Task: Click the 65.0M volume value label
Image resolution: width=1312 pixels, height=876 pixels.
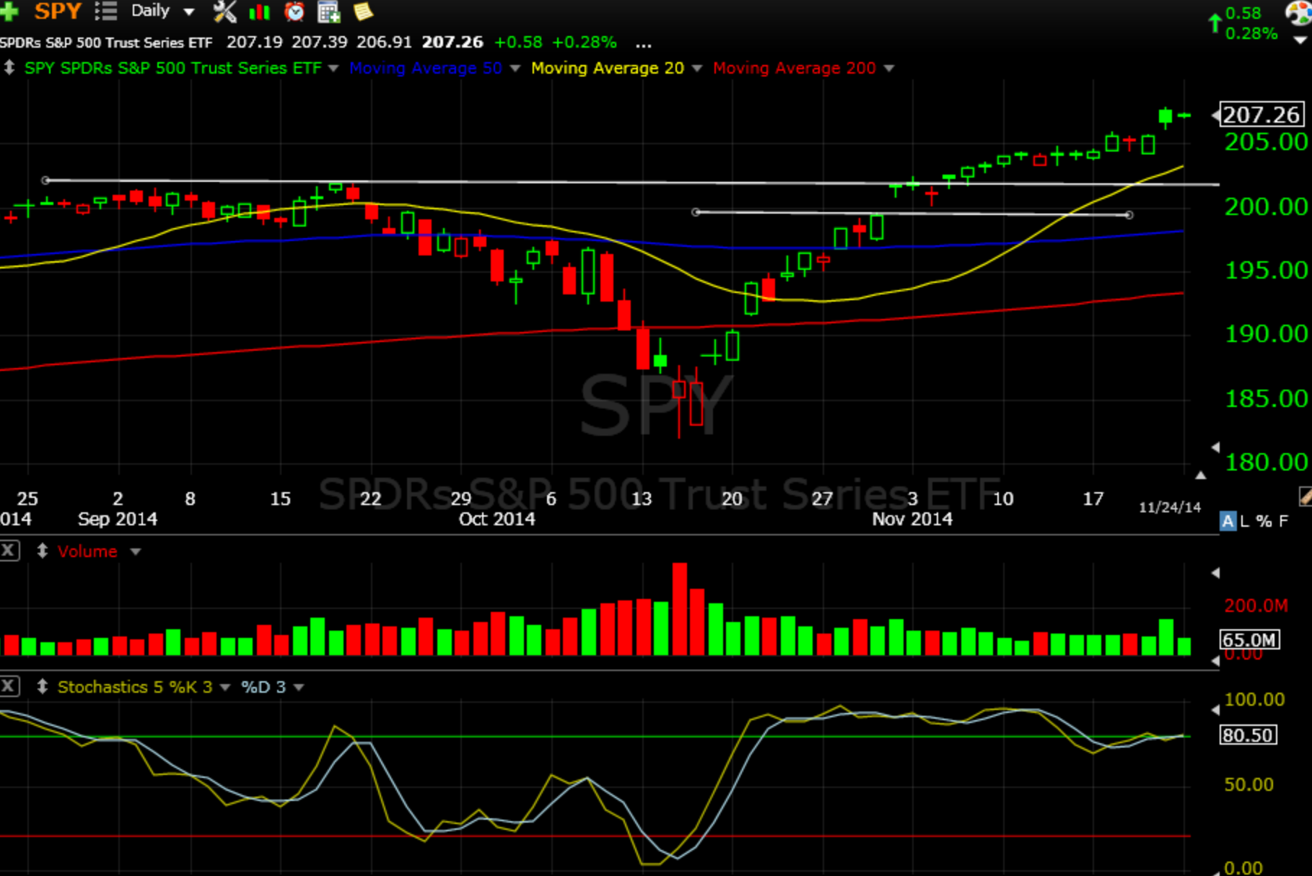Action: (1249, 639)
